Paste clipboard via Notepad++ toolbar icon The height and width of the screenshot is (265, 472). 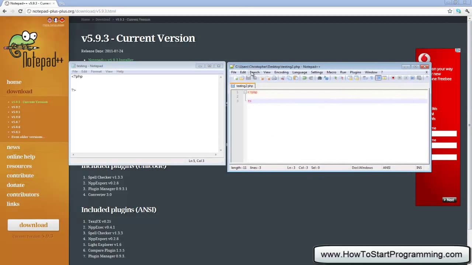coord(296,78)
